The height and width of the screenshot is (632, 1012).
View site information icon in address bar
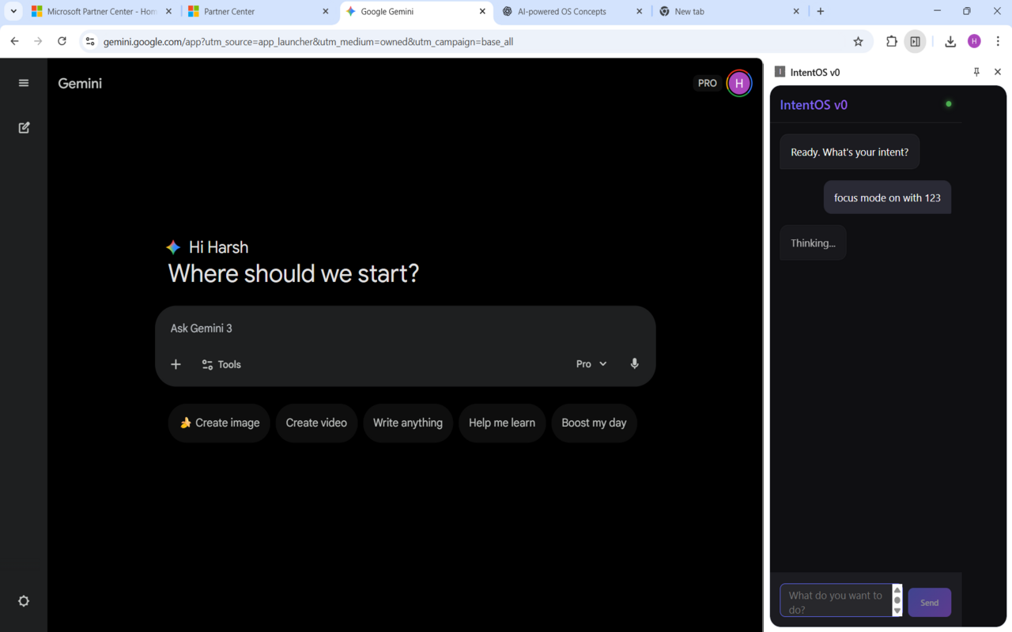(90, 41)
